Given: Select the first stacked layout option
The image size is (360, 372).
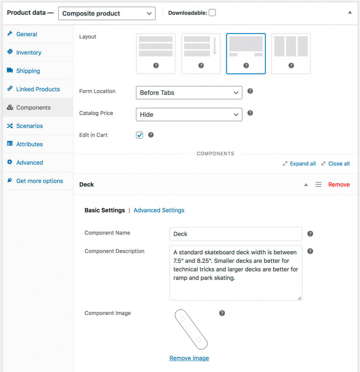Looking at the screenshot, I should click(156, 54).
